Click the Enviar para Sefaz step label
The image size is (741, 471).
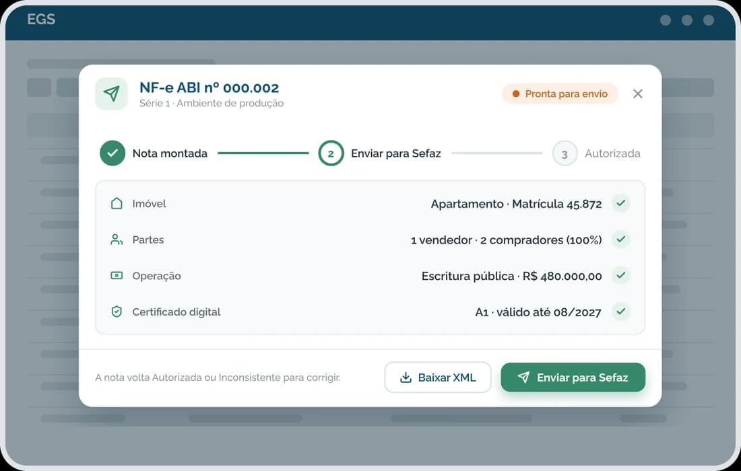pyautogui.click(x=395, y=153)
